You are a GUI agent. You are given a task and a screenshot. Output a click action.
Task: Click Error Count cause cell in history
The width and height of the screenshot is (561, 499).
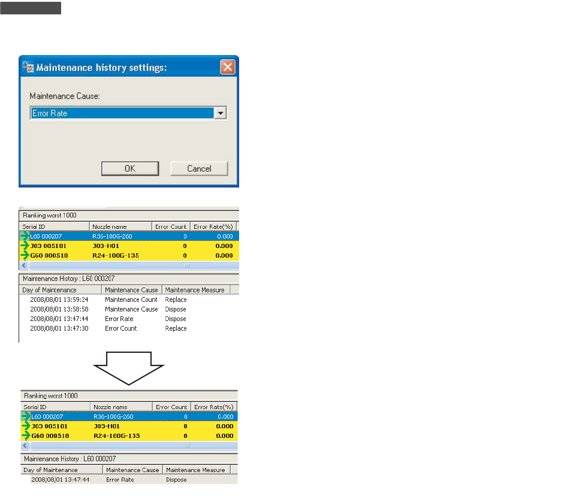point(121,328)
